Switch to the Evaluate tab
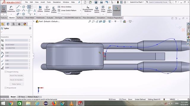Screen dimensions: 190x106 (x=50, y=18)
